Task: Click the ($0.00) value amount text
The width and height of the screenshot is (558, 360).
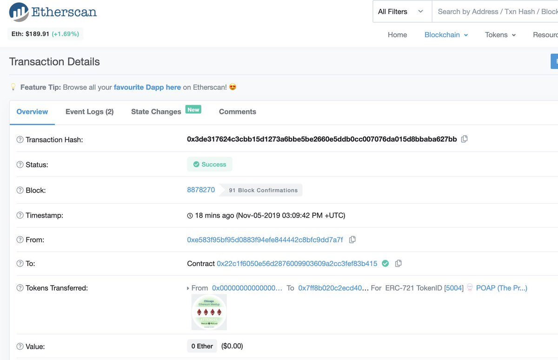Action: 232,346
